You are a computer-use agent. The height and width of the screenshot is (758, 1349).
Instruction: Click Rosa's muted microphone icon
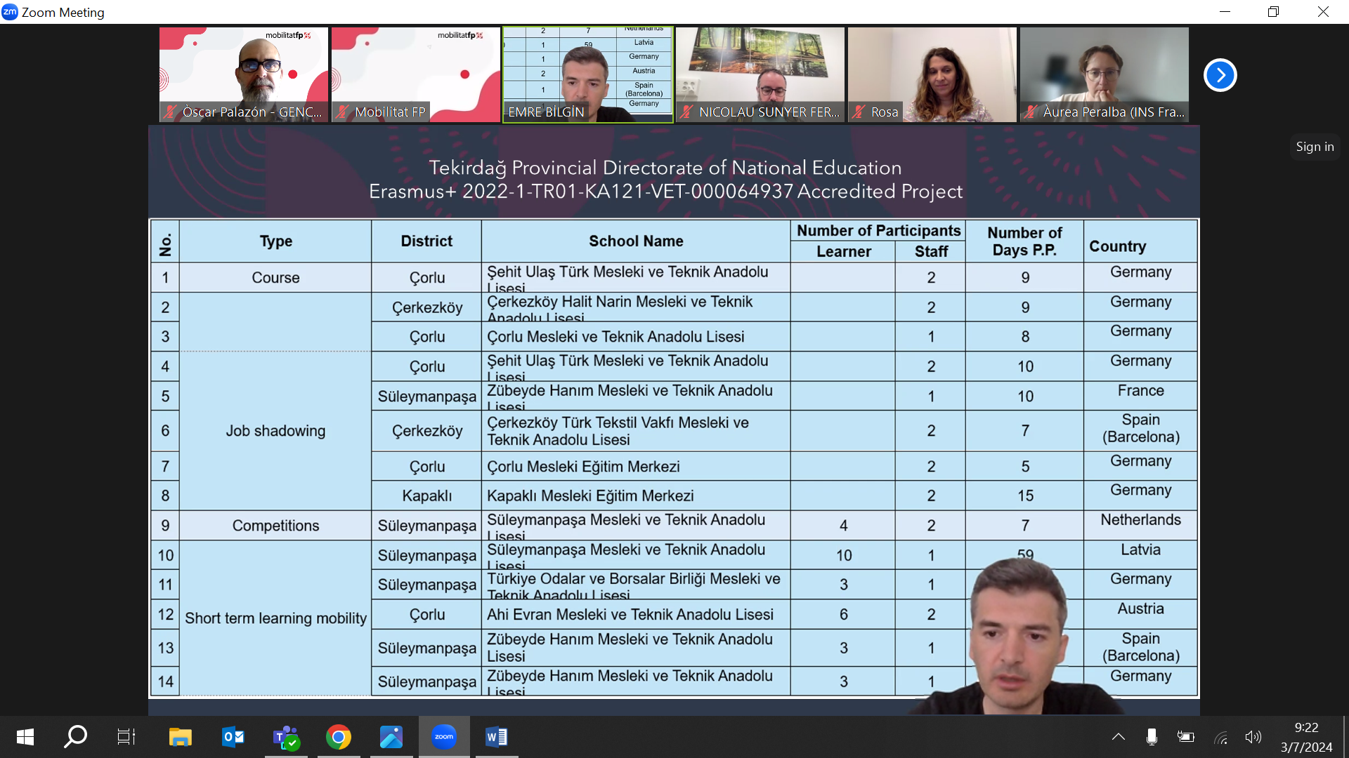[x=859, y=112]
